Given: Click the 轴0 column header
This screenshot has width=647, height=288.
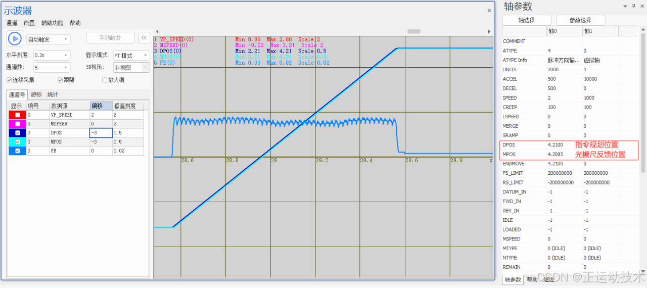Looking at the screenshot, I should (x=565, y=31).
